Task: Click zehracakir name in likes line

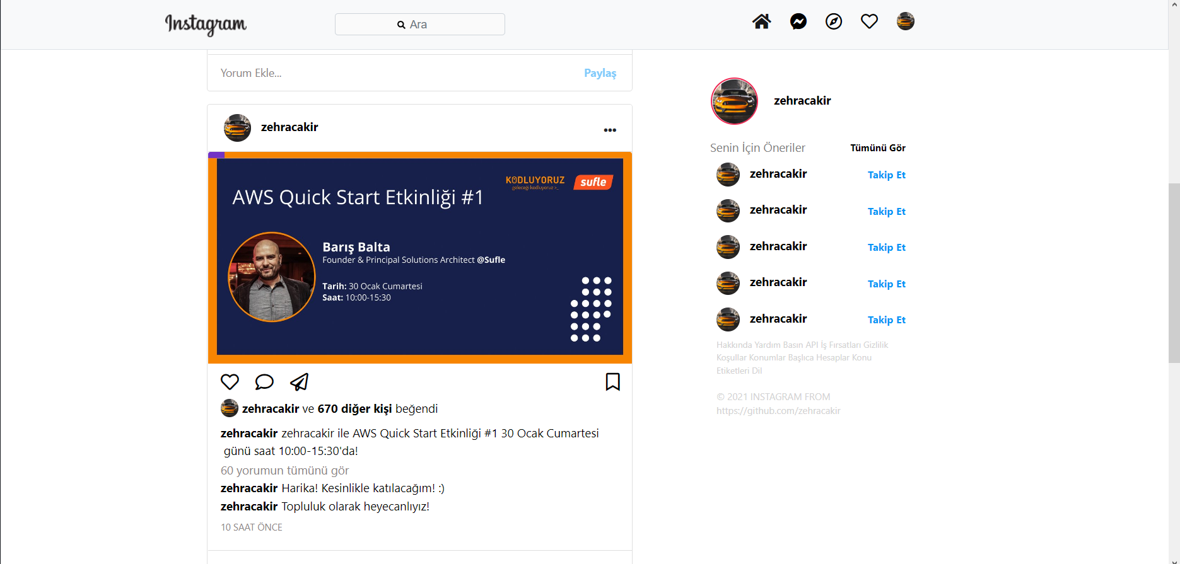Action: [x=271, y=408]
